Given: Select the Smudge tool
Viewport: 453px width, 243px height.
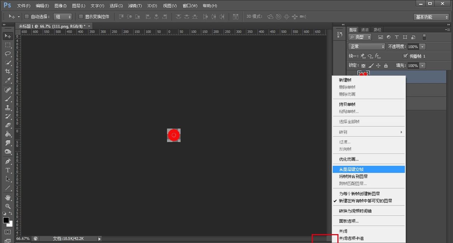Looking at the screenshot, I should 8,143.
